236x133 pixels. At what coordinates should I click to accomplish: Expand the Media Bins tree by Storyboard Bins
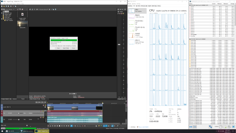1,19
